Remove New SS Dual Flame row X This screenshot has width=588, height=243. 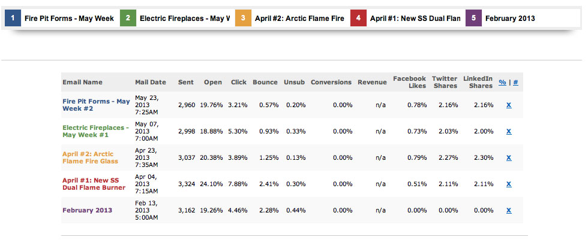(509, 184)
